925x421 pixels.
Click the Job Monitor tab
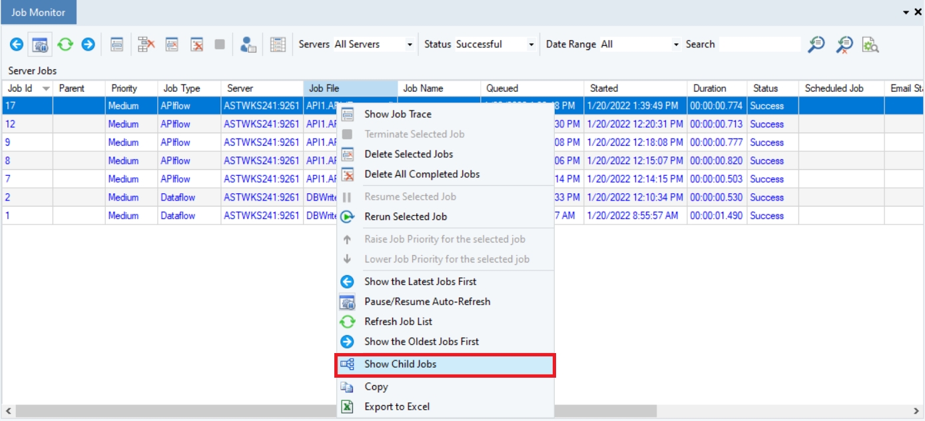(x=39, y=12)
